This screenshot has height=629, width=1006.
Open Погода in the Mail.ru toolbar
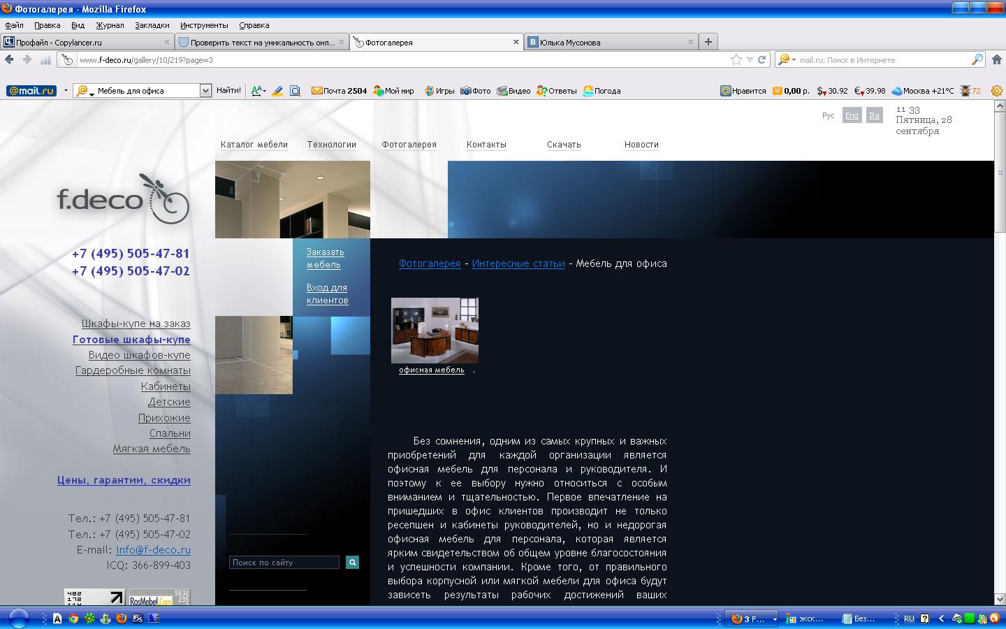click(x=602, y=91)
